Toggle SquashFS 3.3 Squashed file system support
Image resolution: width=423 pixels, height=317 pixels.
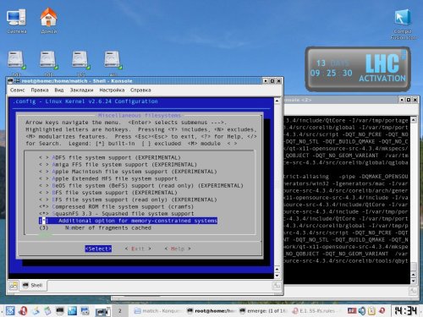point(116,214)
